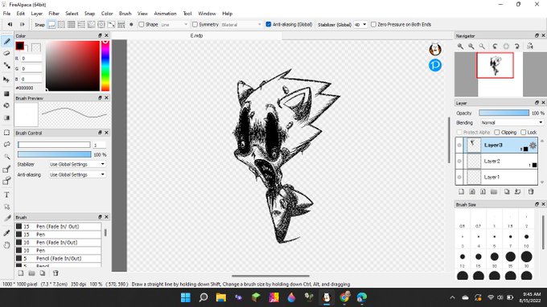
Task: Open Brush Control Anti-aliasing dropdown
Action: point(77,174)
